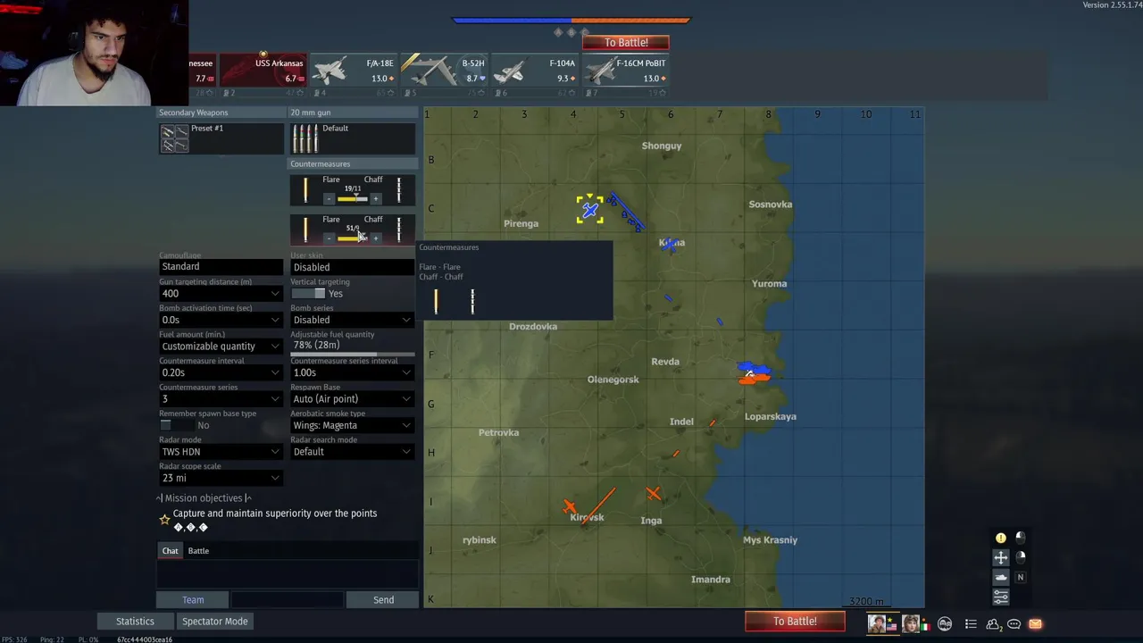1143x643 pixels.
Task: Switch to the Chat tab
Action: [170, 551]
